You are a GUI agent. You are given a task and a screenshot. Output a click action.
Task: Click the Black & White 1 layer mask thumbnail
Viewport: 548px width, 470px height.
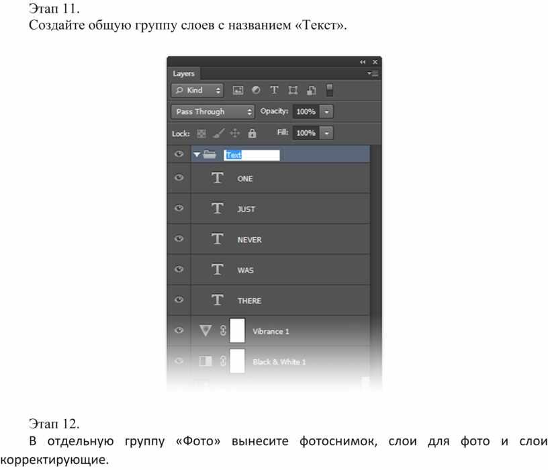point(237,361)
